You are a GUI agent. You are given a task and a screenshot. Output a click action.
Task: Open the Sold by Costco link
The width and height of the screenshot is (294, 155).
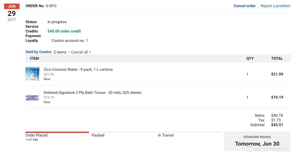tap(38, 52)
